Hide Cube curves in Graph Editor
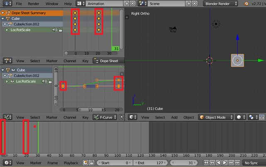The height and width of the screenshot is (167, 266). point(13,70)
